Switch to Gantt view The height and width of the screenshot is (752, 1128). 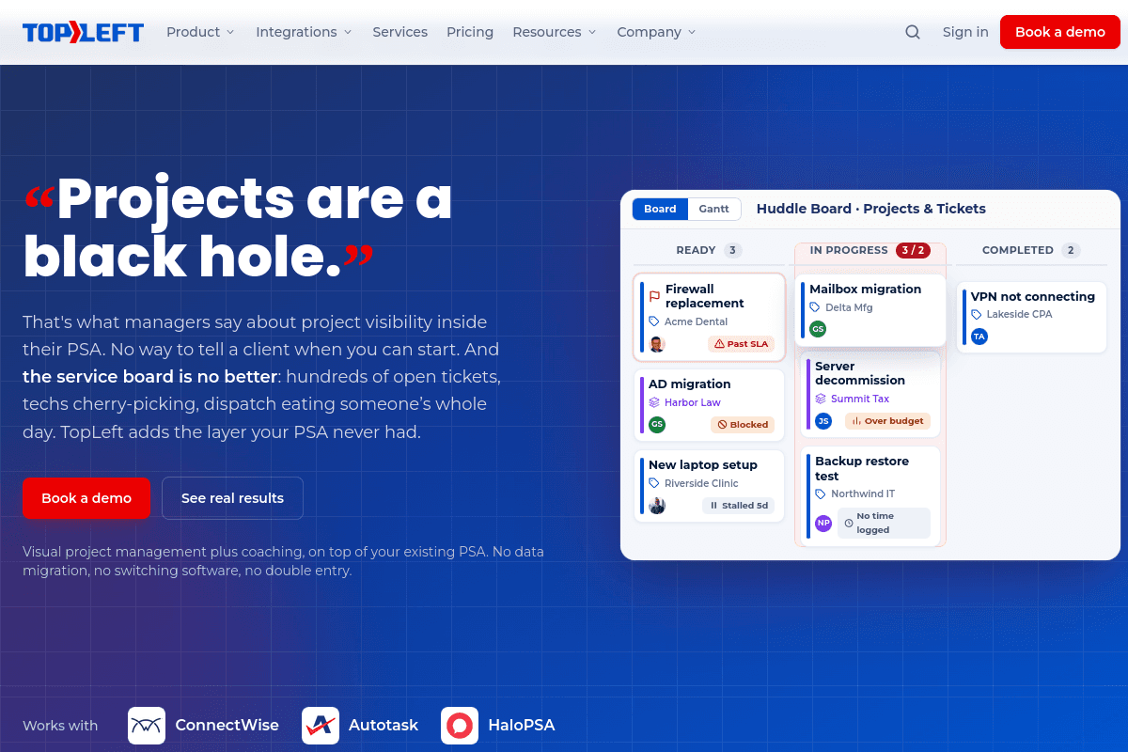coord(714,209)
